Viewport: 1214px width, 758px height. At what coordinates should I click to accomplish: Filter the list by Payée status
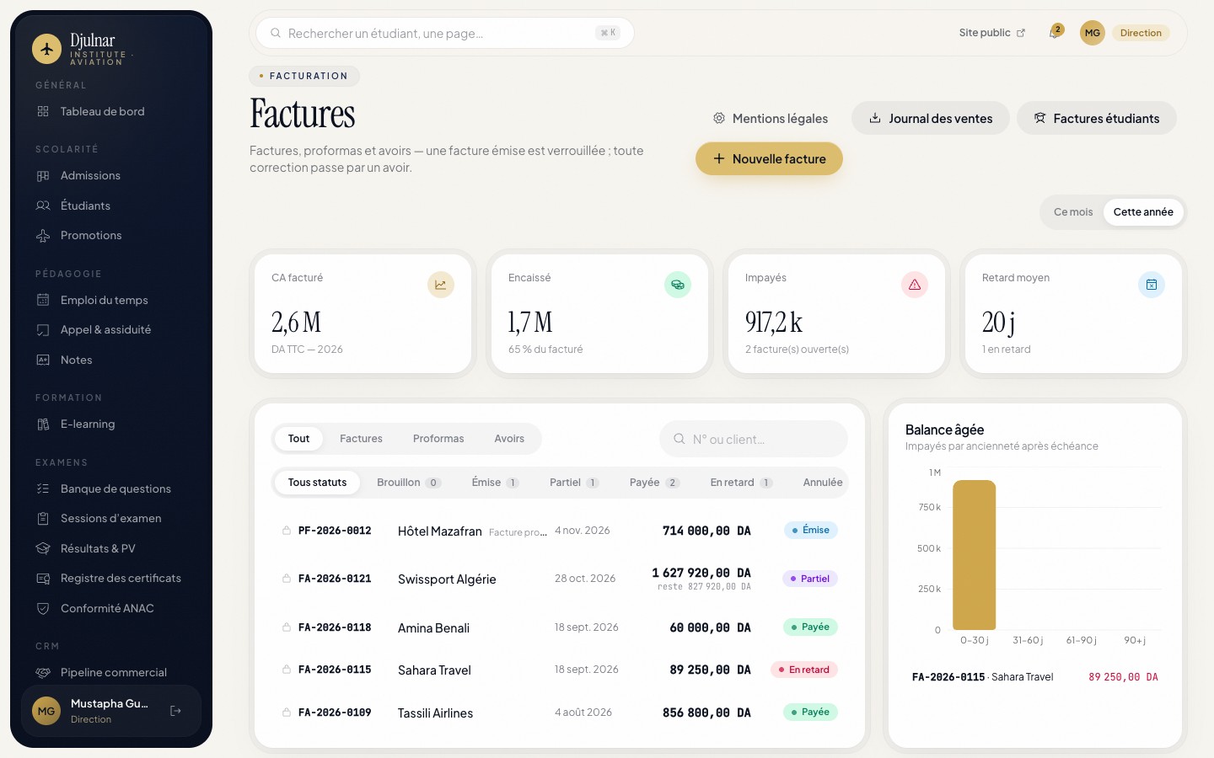point(654,483)
